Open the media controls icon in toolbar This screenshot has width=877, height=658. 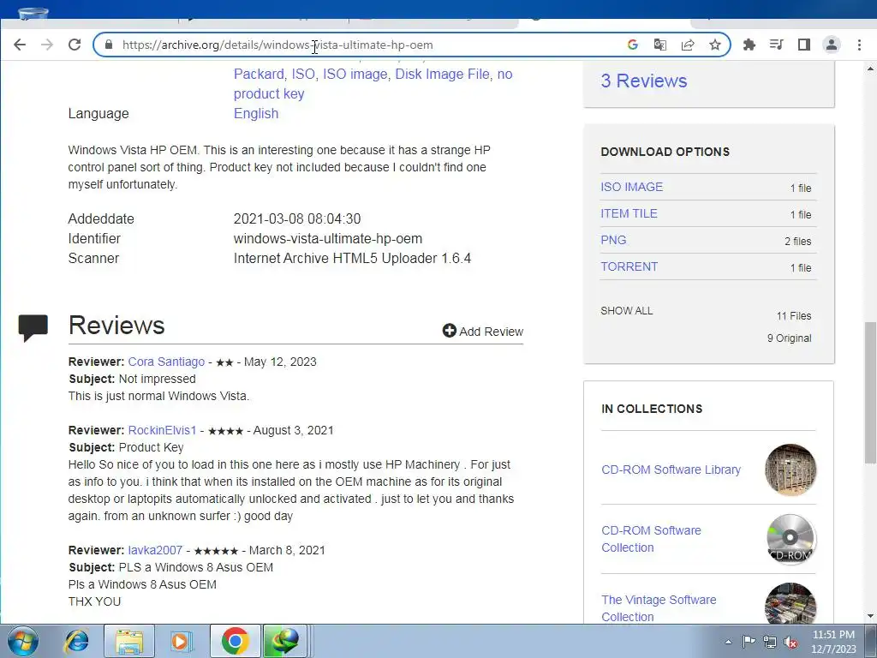coord(776,45)
